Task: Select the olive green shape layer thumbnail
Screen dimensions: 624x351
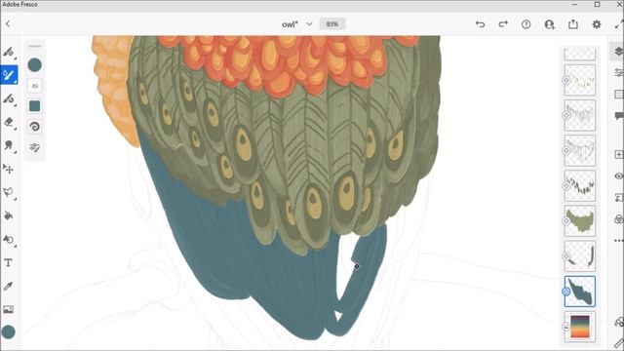Action: pos(580,221)
